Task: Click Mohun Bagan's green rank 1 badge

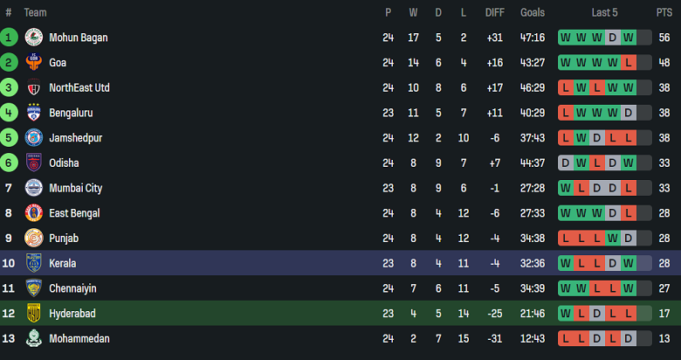Action: (x=10, y=38)
